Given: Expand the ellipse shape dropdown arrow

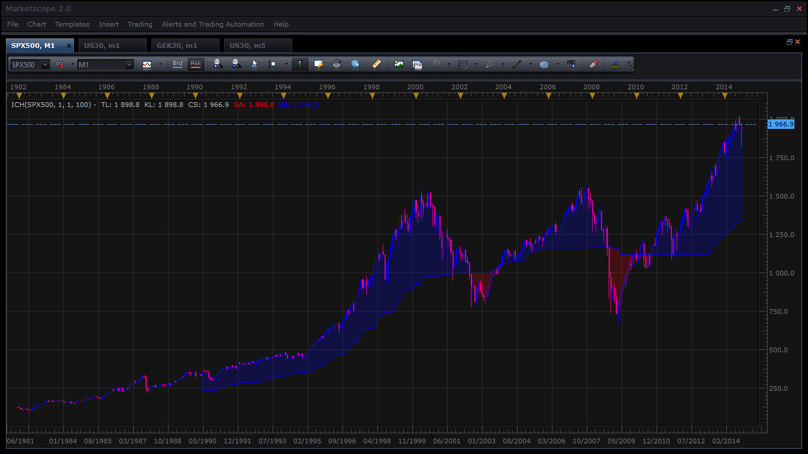Looking at the screenshot, I should 557,64.
